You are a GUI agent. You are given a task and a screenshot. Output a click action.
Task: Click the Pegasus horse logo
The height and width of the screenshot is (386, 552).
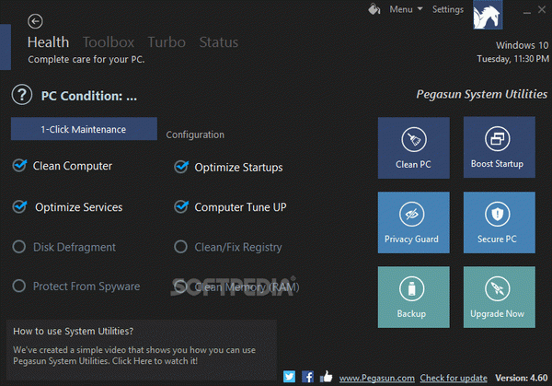[x=488, y=15]
